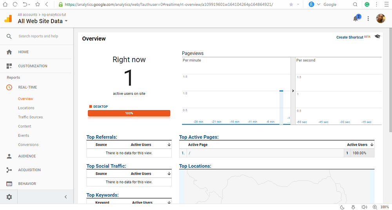Bookmark page with the star icon left of address bar

(x=38, y=4)
